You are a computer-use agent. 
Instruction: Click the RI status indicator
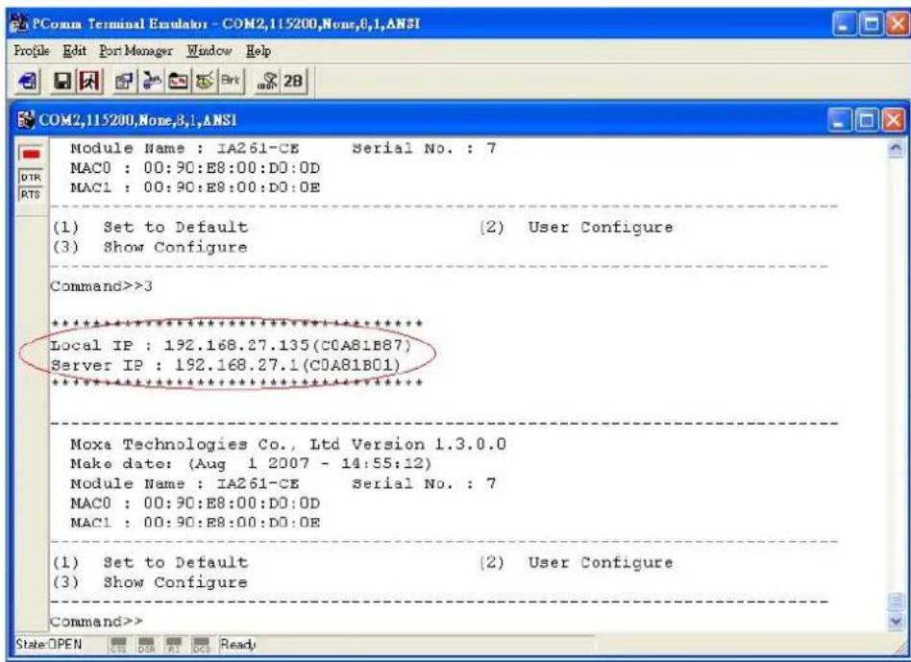pyautogui.click(x=173, y=646)
